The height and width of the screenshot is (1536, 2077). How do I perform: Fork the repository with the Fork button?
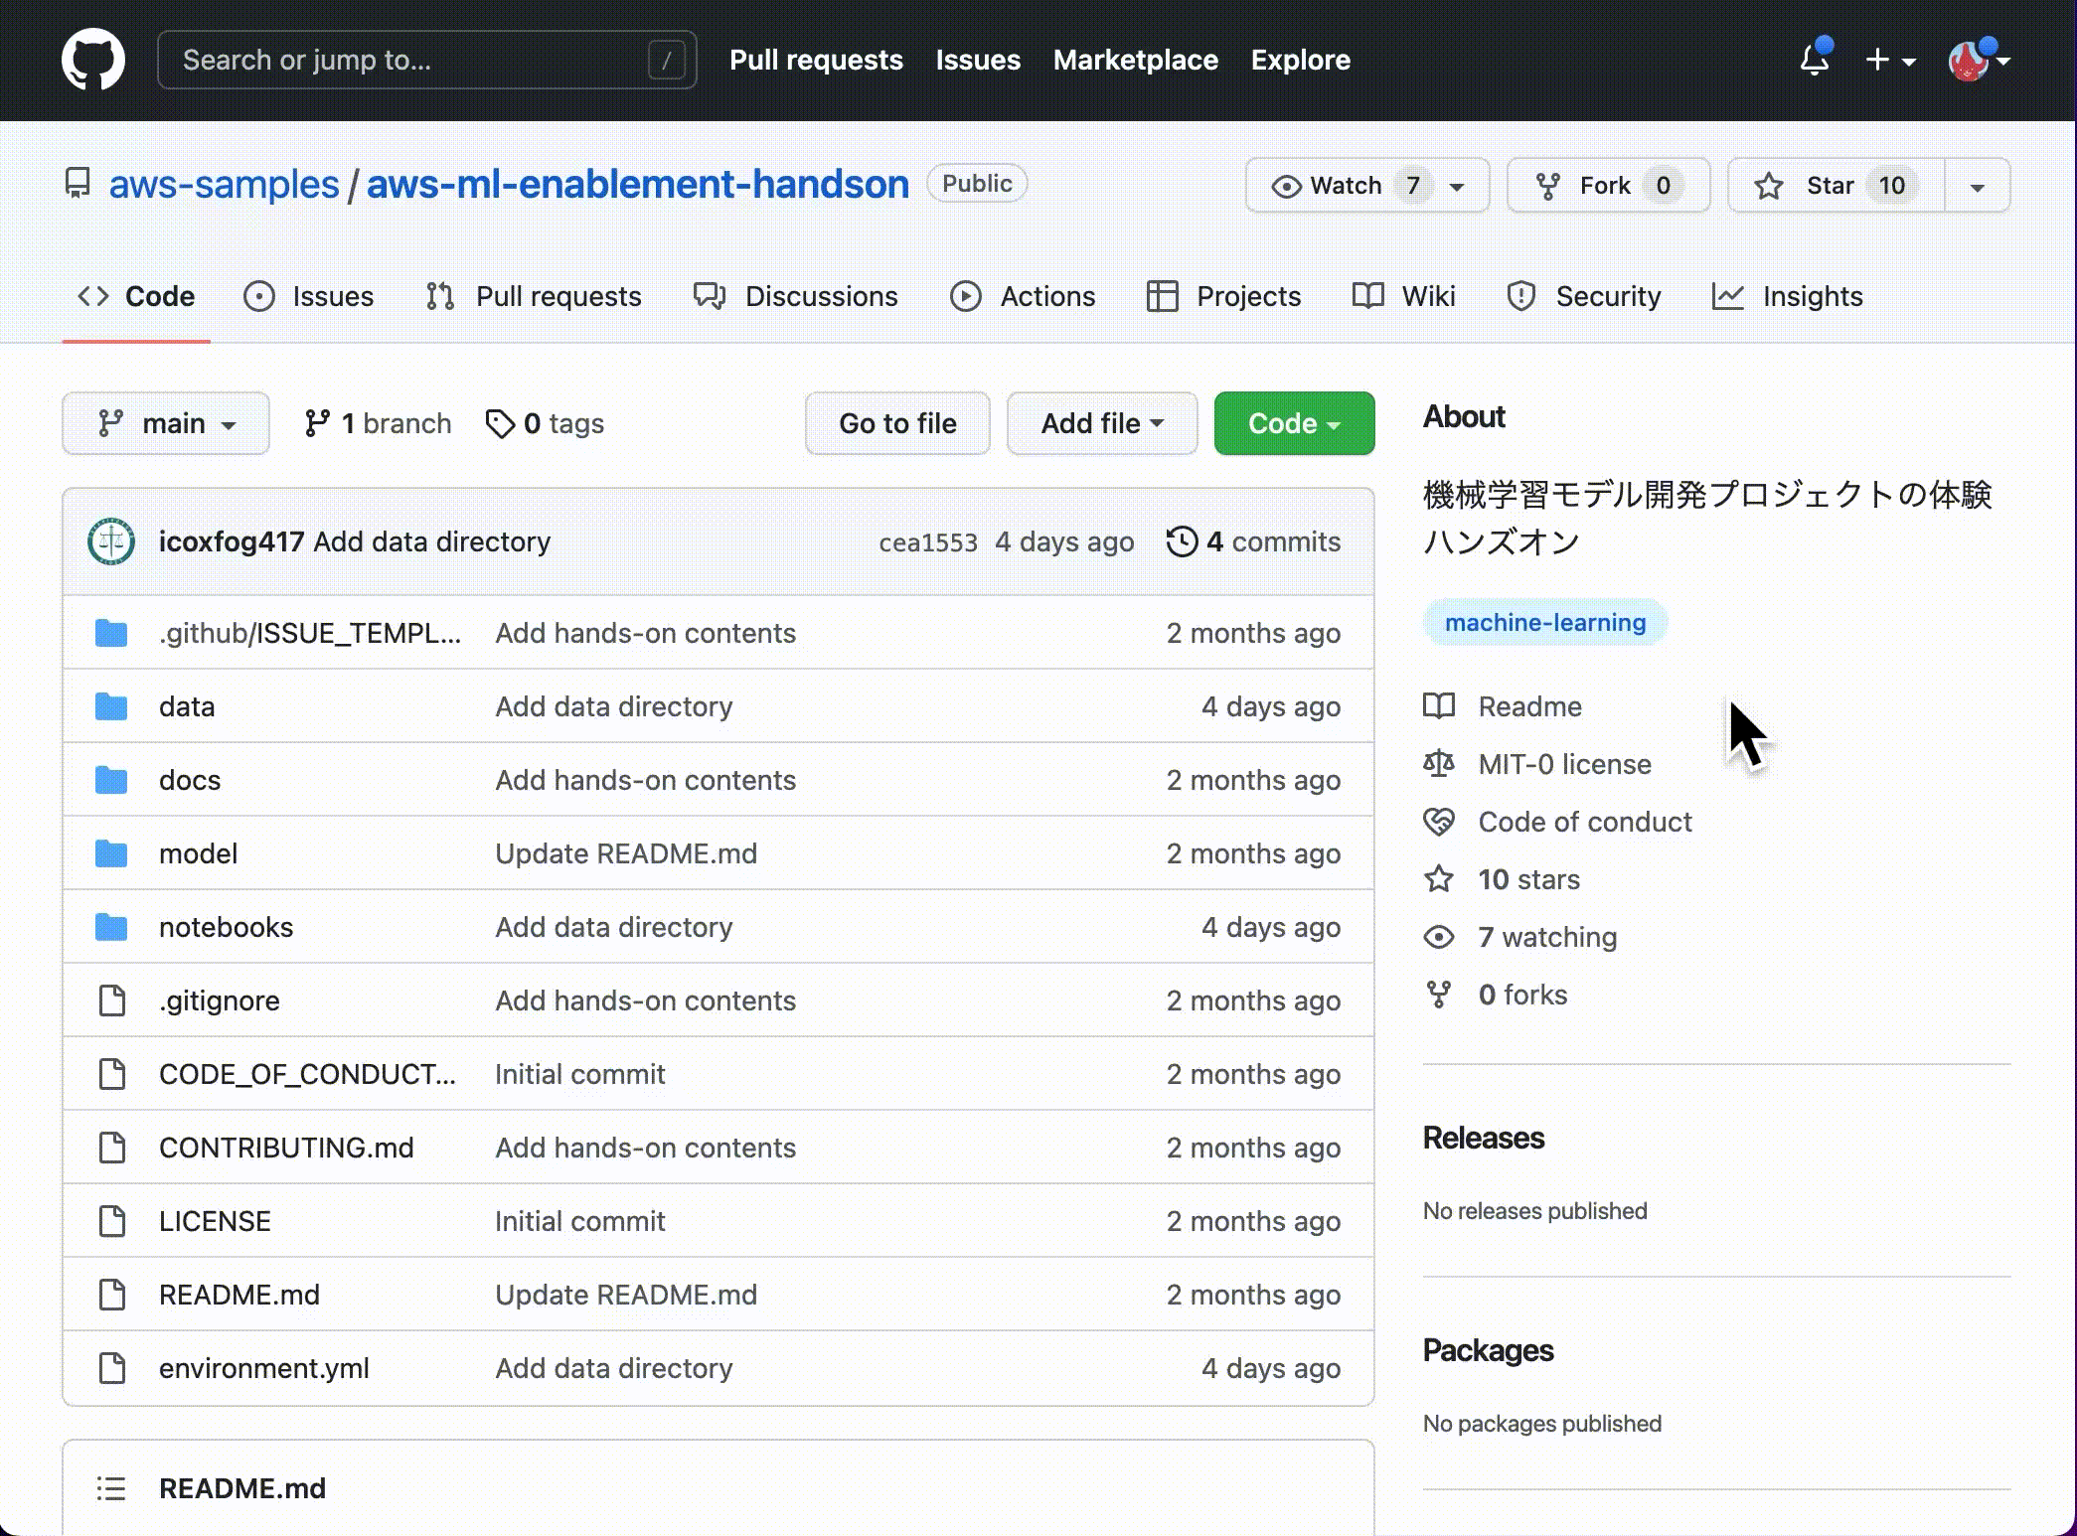pos(1608,185)
